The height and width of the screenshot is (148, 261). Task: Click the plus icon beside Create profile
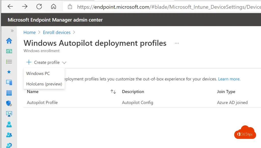pos(29,62)
